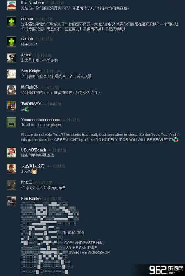Image resolution: width=185 pixels, height=276 pixels.
Task: Click TWOBABY's Batman avatar
Action: pos(11,106)
